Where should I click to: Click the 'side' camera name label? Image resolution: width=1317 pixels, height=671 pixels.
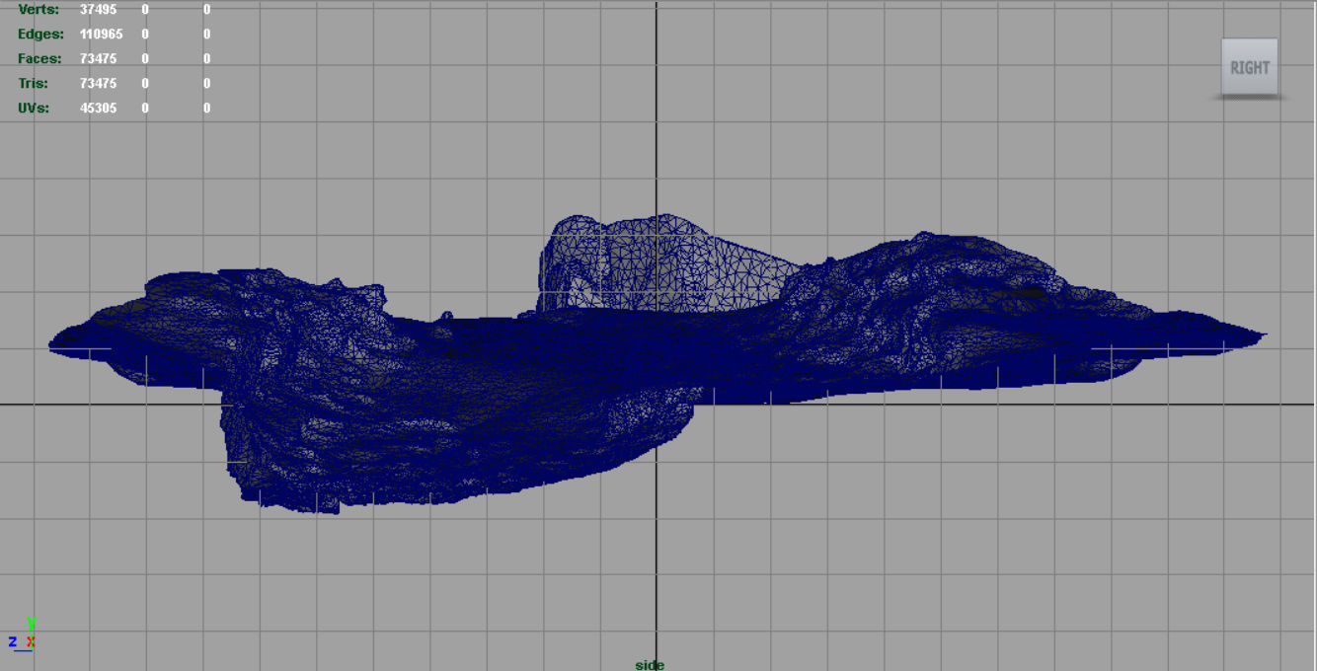click(650, 665)
